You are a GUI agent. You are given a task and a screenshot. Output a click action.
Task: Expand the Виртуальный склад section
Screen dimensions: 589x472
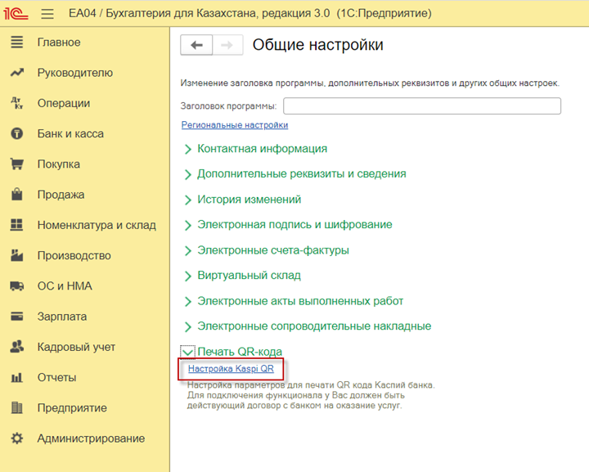[x=243, y=276]
